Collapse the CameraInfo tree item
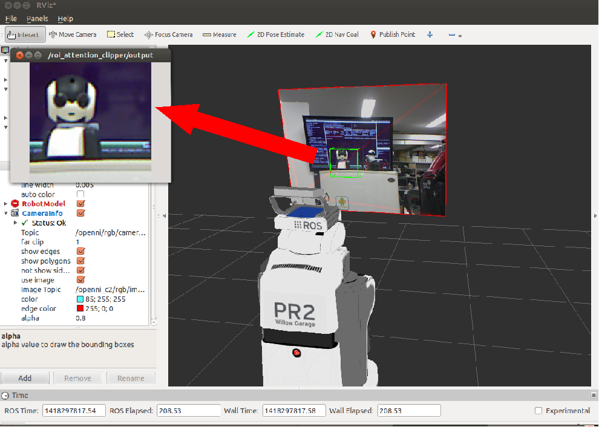 click(x=5, y=213)
